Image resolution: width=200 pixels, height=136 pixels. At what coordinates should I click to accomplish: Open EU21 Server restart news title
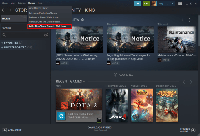click(x=77, y=57)
